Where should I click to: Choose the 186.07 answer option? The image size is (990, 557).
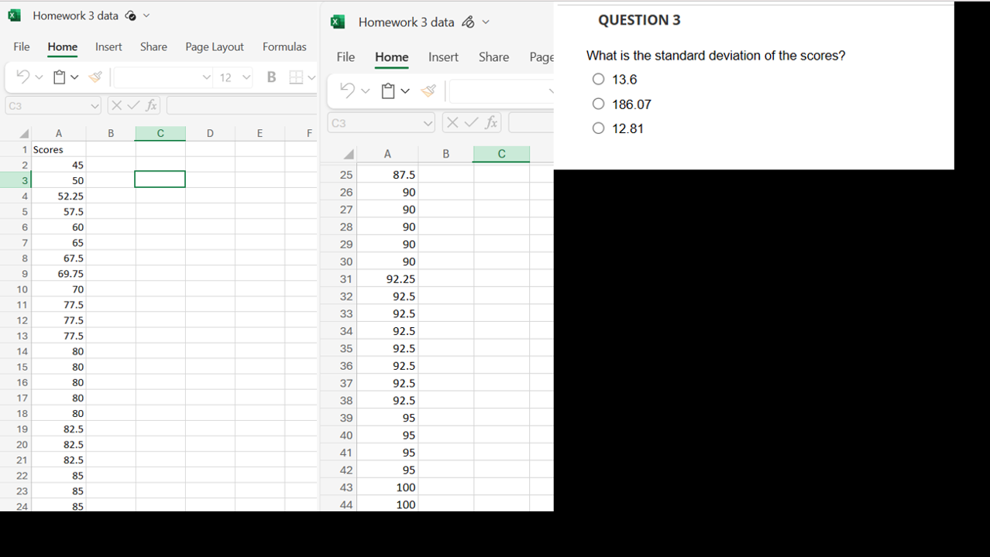tap(598, 103)
